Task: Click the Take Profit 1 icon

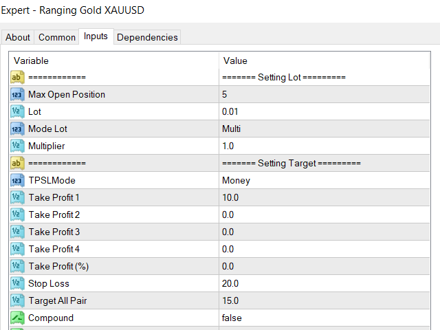Action: (x=17, y=197)
